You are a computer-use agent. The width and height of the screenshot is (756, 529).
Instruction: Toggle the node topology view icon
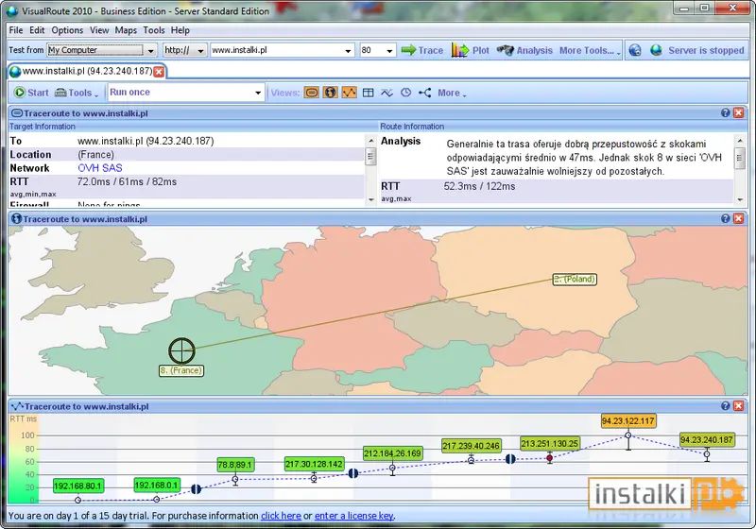(x=424, y=93)
